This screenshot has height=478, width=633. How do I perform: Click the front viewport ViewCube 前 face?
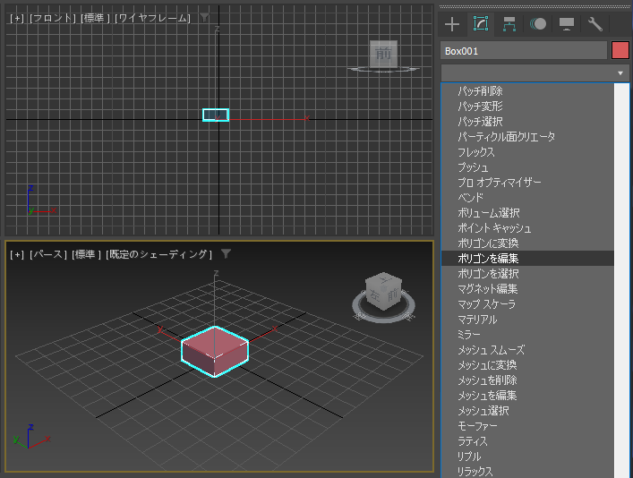coord(383,54)
